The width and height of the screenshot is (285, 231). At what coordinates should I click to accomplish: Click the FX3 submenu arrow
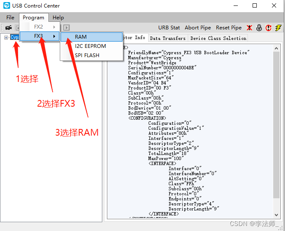[x=54, y=36]
